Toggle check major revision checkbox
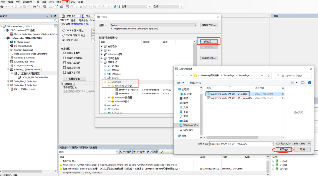This screenshot has height=176, width=318. pyautogui.click(x=64, y=68)
